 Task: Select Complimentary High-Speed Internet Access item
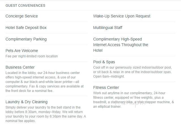[121, 45]
